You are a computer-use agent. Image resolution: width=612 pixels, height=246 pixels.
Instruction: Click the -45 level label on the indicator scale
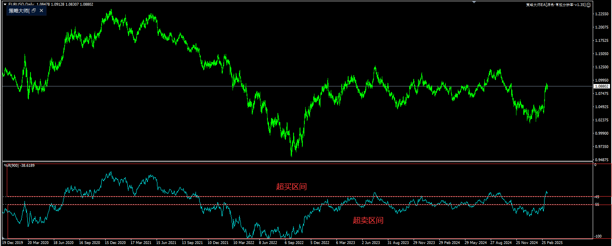click(x=597, y=197)
